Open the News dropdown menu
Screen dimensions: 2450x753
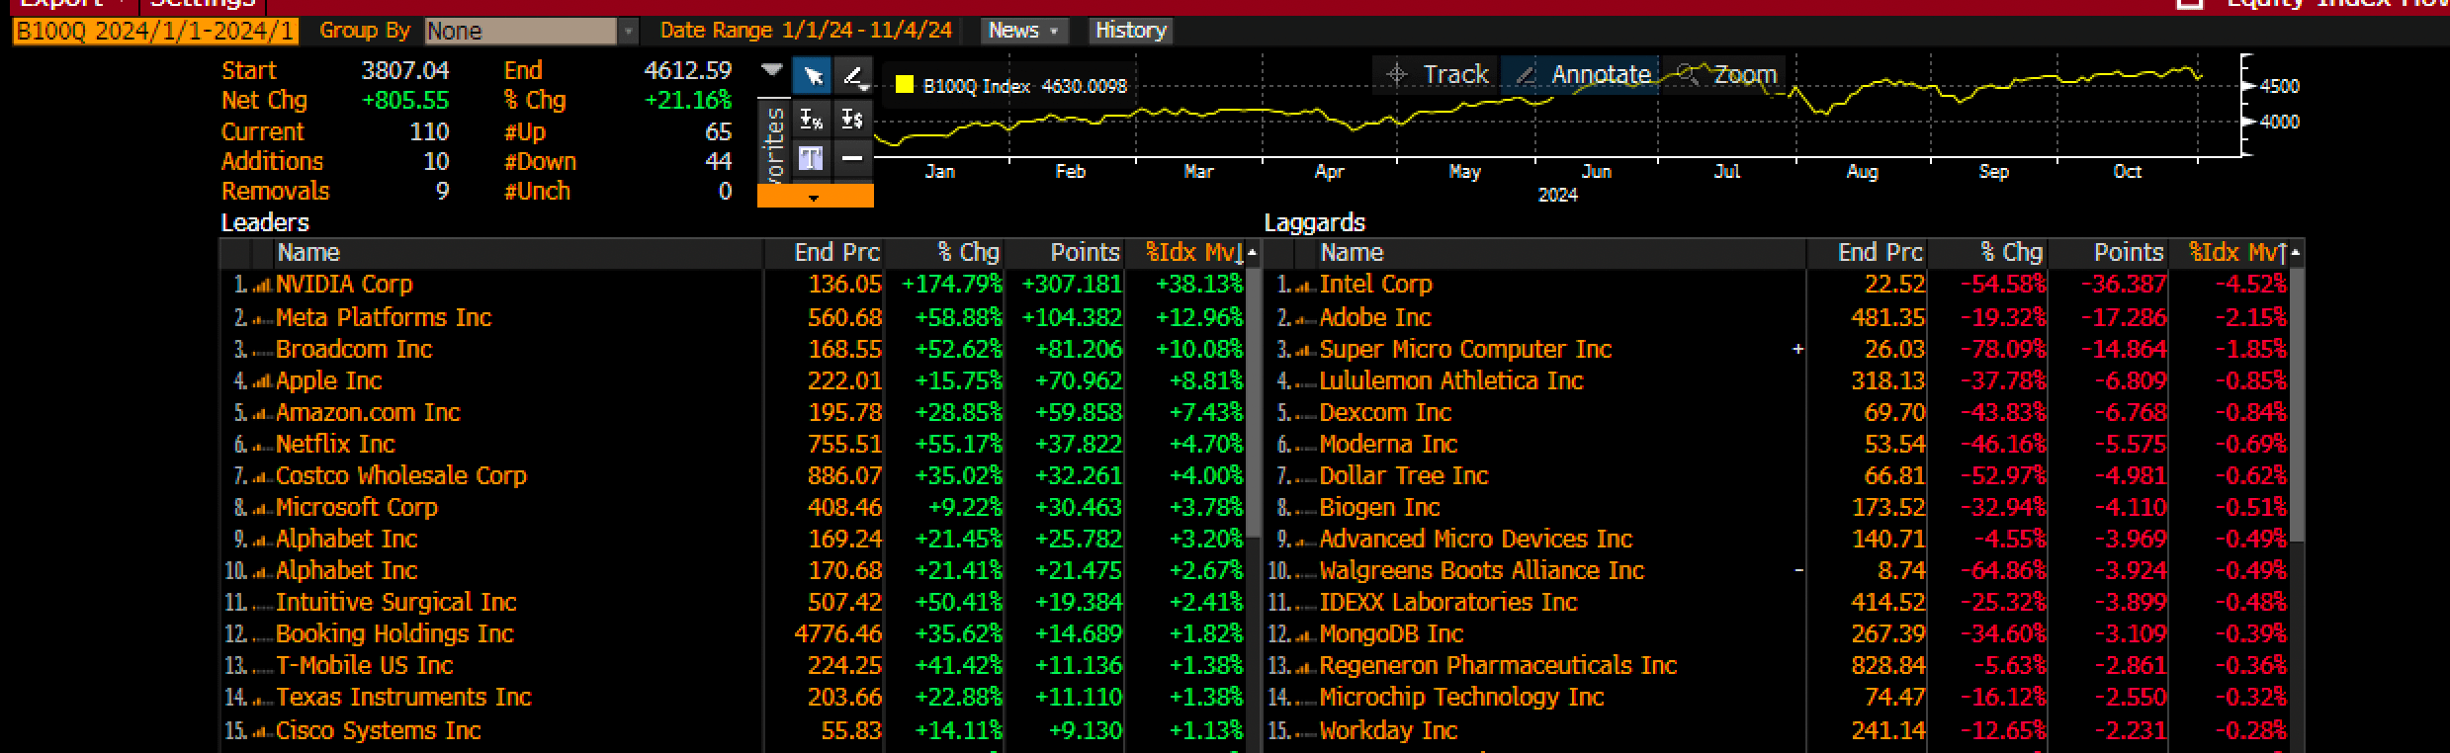point(1024,31)
